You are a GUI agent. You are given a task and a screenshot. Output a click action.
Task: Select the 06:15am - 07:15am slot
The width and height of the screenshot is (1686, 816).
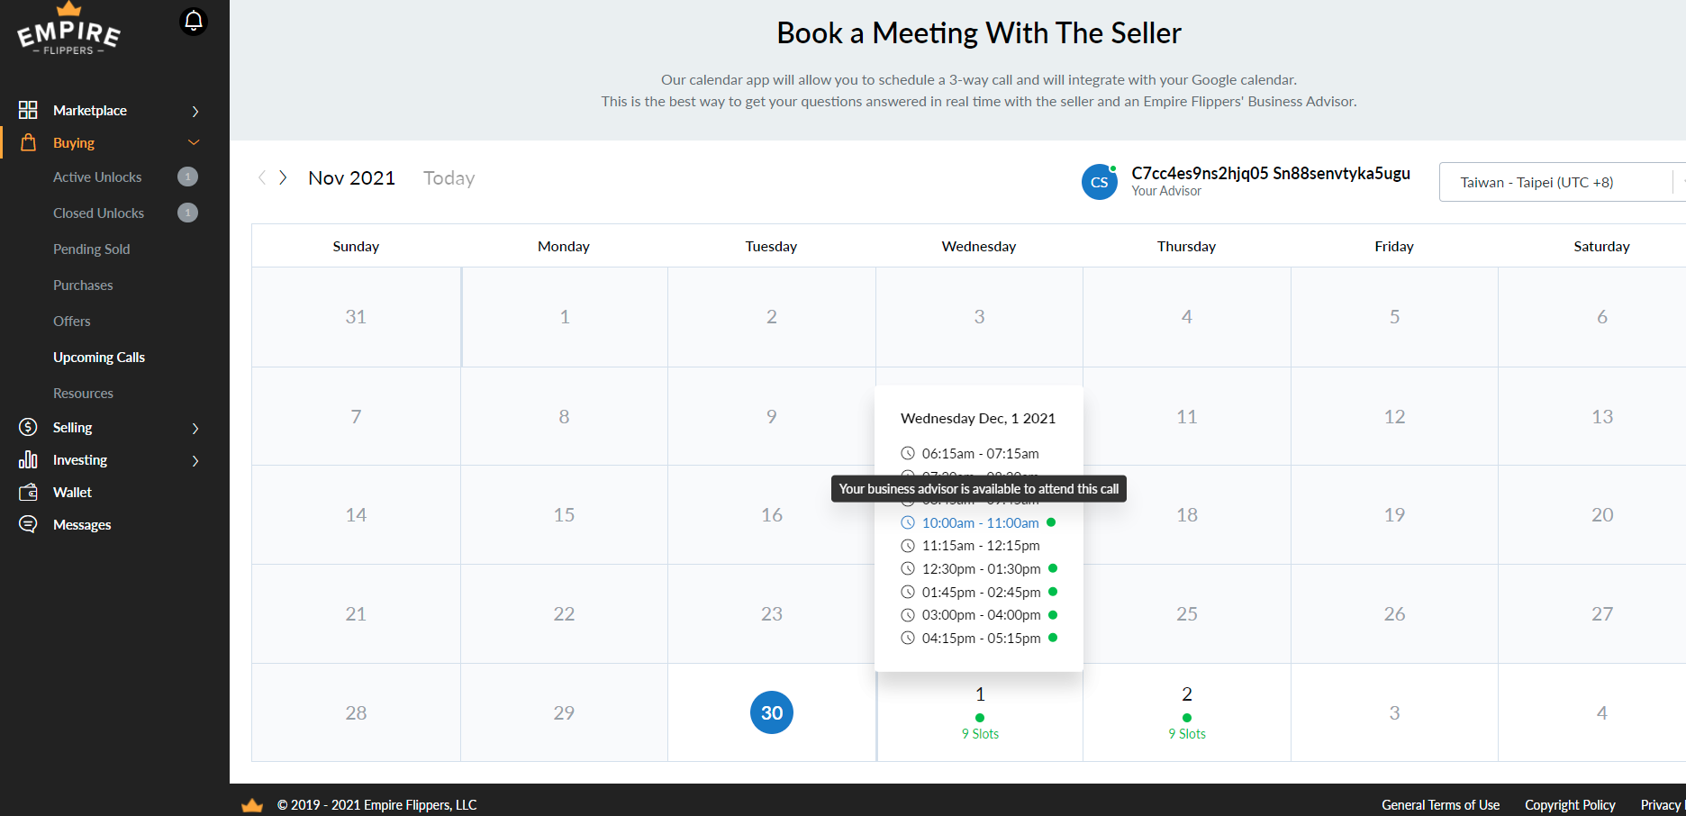980,453
